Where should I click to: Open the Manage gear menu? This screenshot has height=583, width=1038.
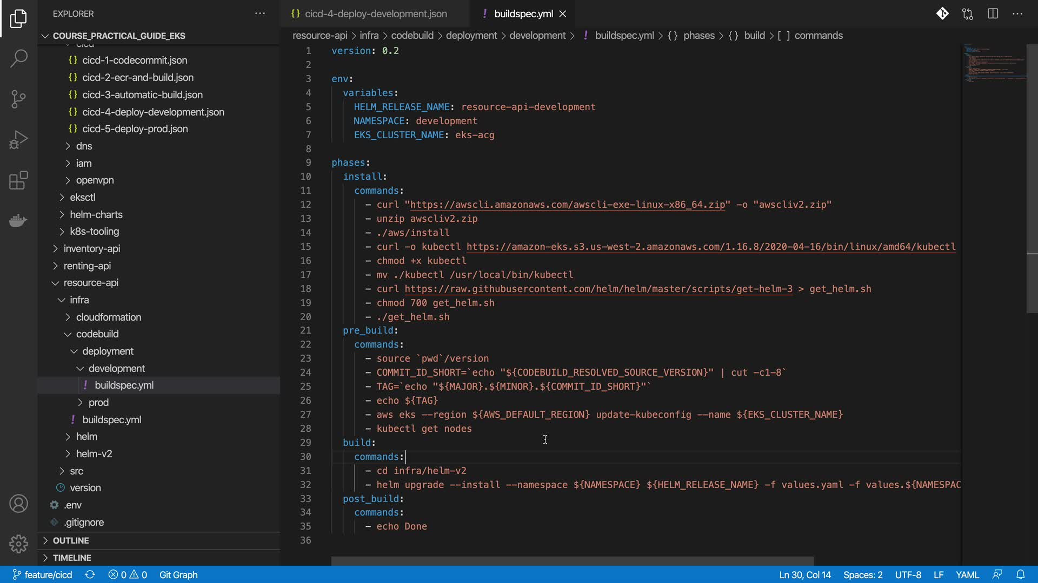(x=18, y=544)
